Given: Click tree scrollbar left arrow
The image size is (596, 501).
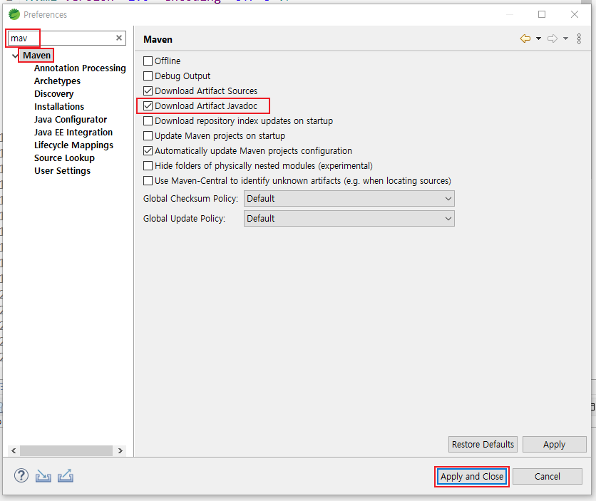Looking at the screenshot, I should pos(14,450).
